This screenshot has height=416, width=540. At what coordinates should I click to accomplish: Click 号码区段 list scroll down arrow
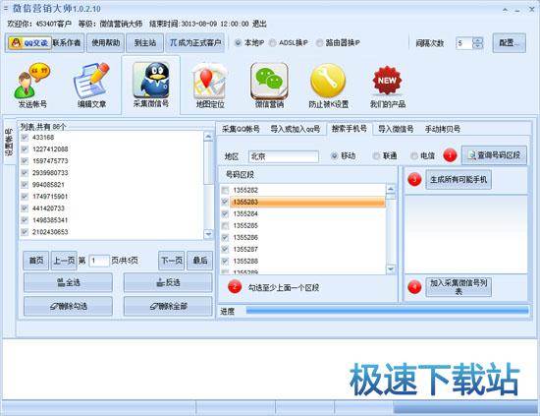(x=391, y=268)
